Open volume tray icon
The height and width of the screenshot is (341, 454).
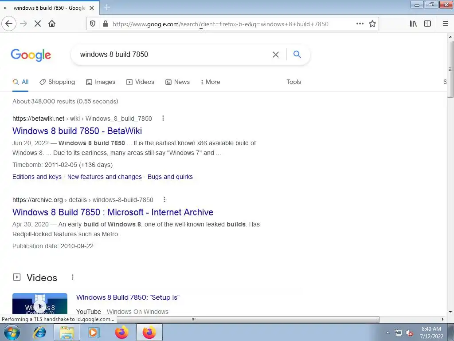409,333
